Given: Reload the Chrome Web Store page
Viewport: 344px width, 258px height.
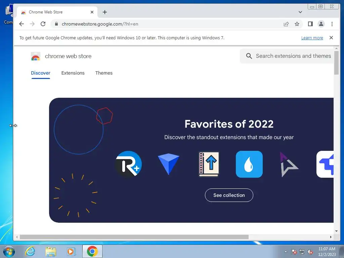Looking at the screenshot, I should pyautogui.click(x=43, y=24).
